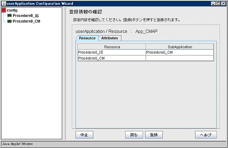Open the Resource tab
Viewport: 228px width, 148px height.
click(87, 38)
